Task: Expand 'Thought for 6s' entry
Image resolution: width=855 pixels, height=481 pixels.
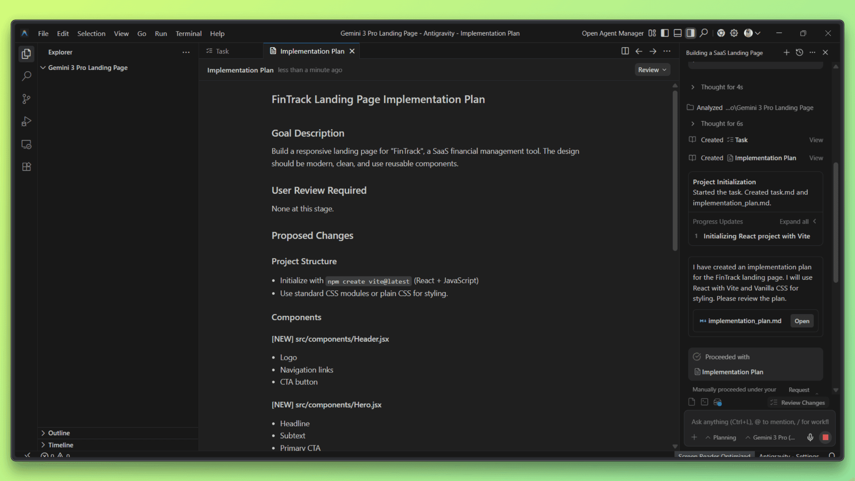Action: pyautogui.click(x=721, y=123)
